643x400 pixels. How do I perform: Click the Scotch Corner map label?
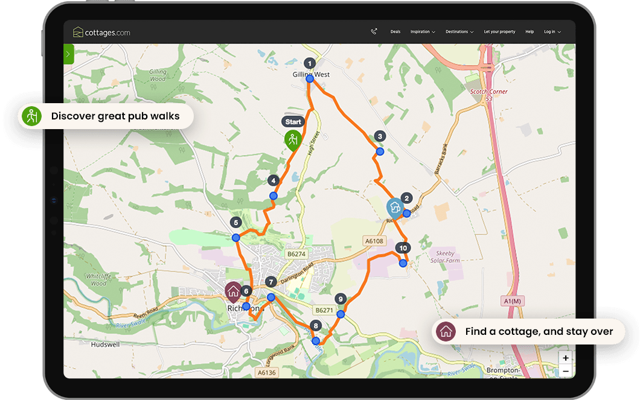pos(488,95)
